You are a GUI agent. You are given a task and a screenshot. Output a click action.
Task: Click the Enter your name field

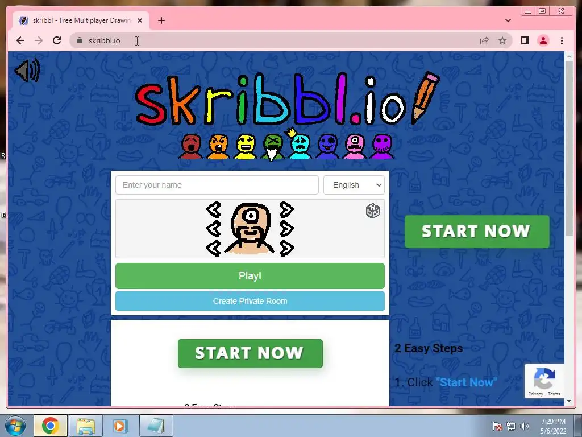click(x=217, y=185)
